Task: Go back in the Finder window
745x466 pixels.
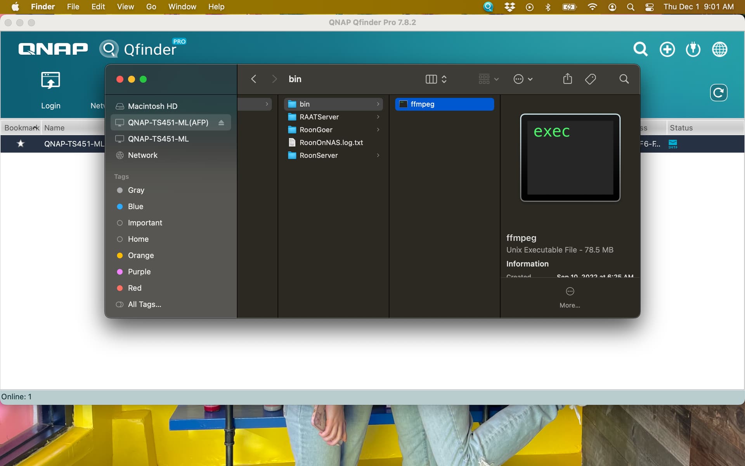Action: tap(253, 79)
